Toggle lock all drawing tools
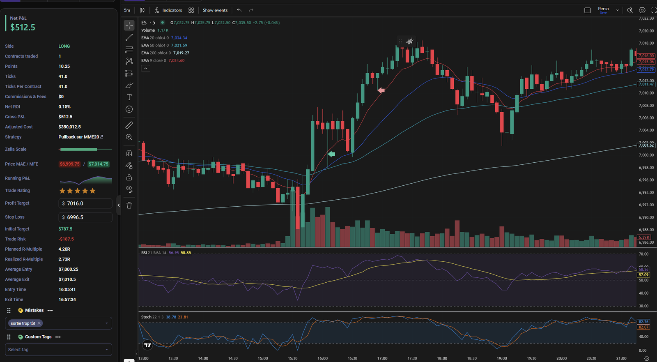 coord(129,178)
